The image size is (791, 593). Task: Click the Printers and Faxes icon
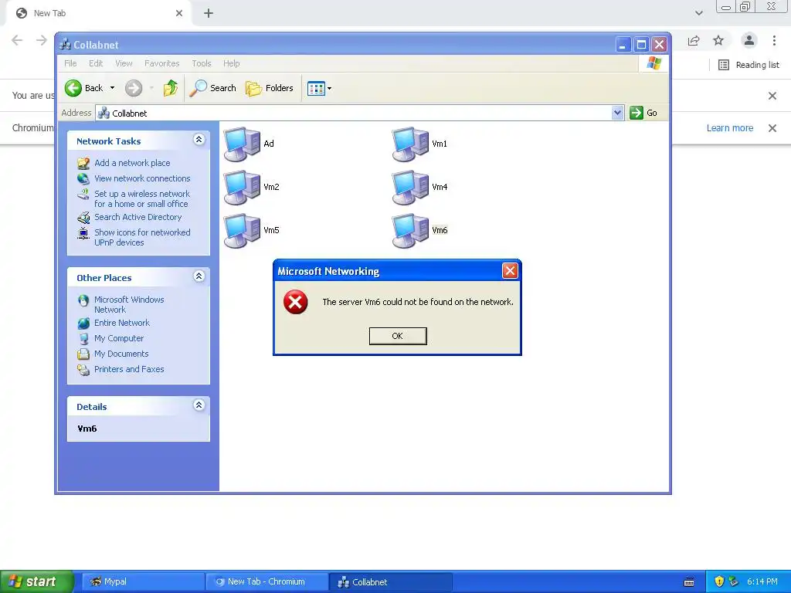83,370
